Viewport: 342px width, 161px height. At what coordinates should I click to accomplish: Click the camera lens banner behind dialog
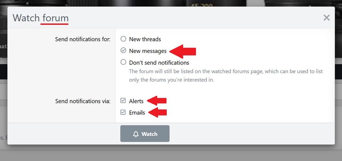pyautogui.click(x=171, y=3)
